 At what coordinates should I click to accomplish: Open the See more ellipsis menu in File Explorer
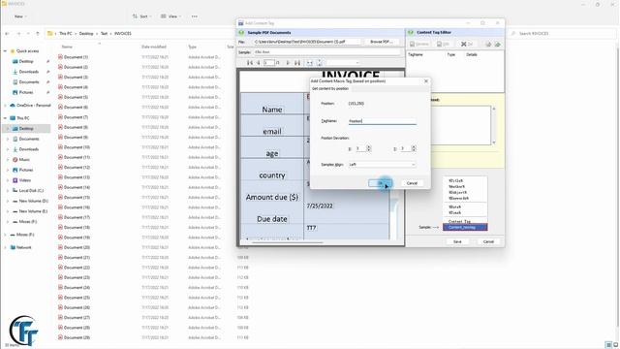pos(194,16)
